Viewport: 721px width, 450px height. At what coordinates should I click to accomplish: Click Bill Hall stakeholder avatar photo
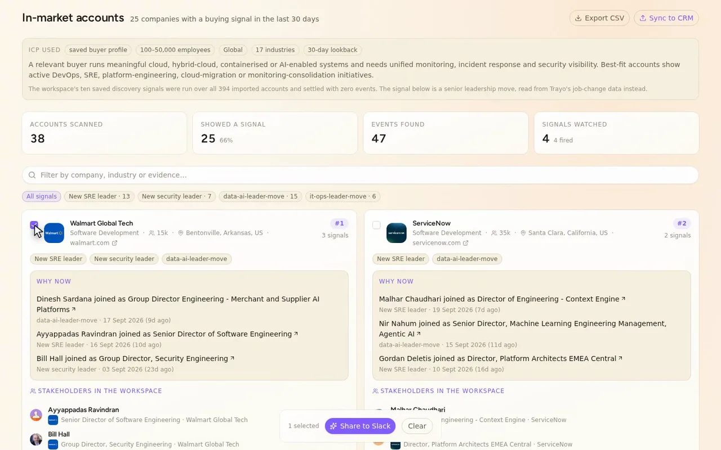pyautogui.click(x=36, y=439)
